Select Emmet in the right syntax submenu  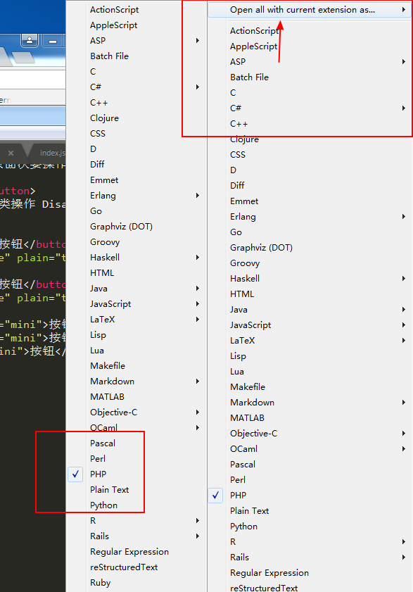click(244, 201)
